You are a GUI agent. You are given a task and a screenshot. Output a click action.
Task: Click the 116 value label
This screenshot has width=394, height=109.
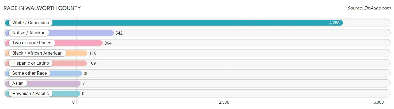point(92,53)
